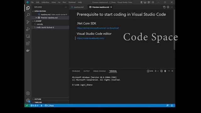
Task: Open the Search view in activity bar
Action: (x=28, y=15)
